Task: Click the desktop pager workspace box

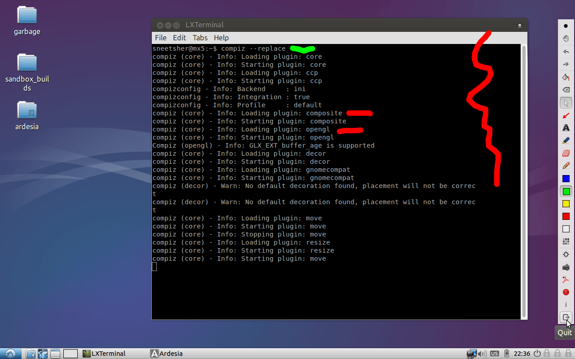Action: point(71,354)
